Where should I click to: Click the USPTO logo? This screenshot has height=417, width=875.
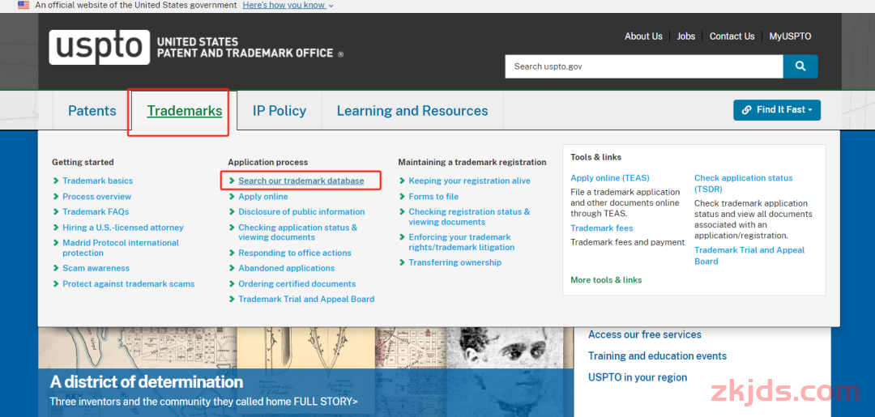pos(100,48)
